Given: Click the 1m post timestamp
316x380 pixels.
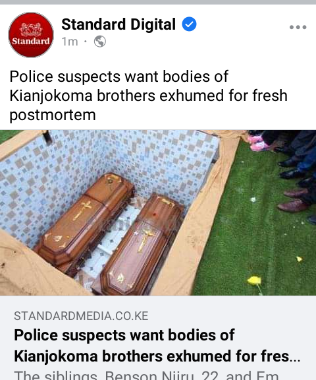Looking at the screenshot, I should click(70, 42).
